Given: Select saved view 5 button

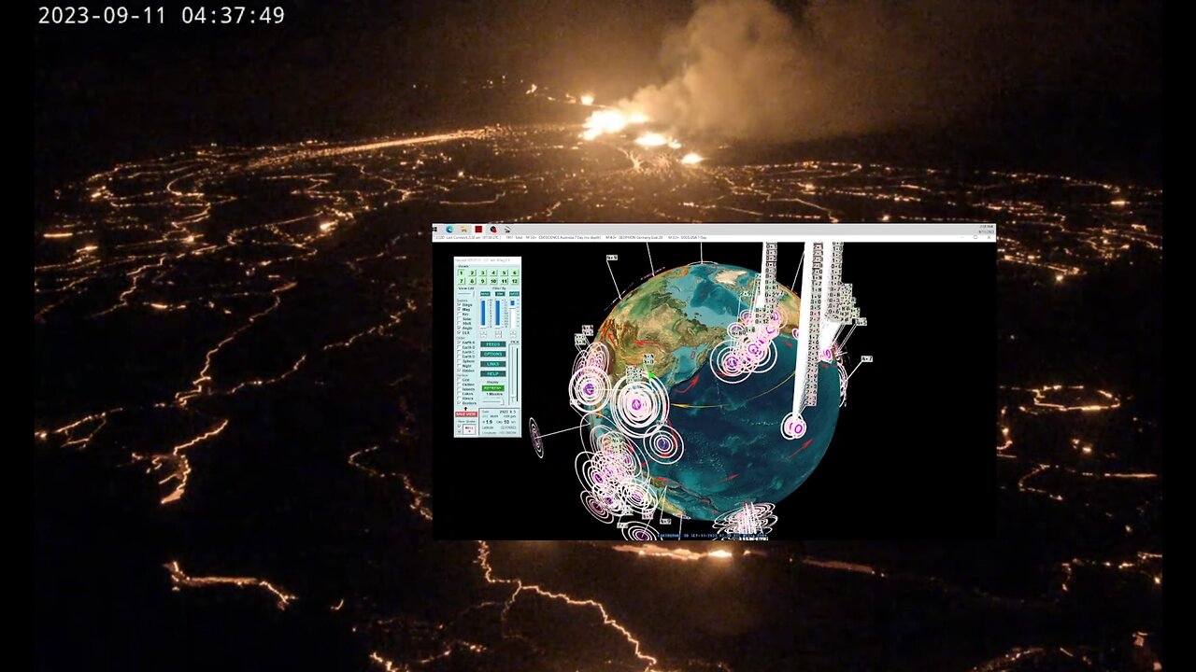Looking at the screenshot, I should 504,273.
